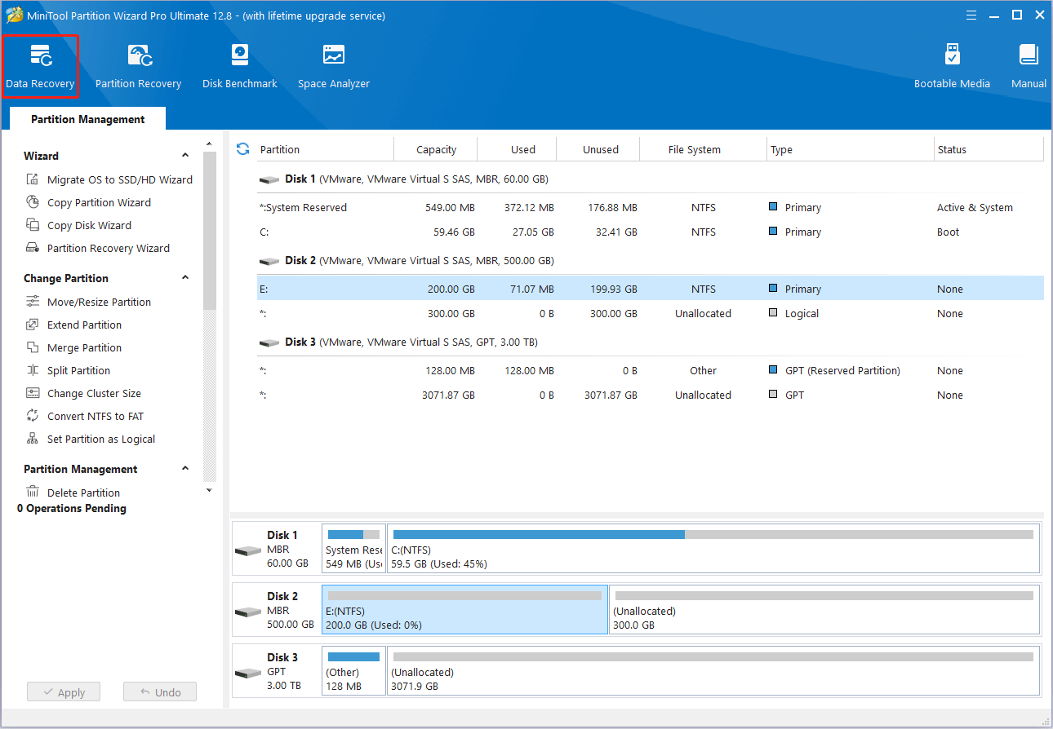Sort by Used column header
This screenshot has height=729, width=1053.
518,149
